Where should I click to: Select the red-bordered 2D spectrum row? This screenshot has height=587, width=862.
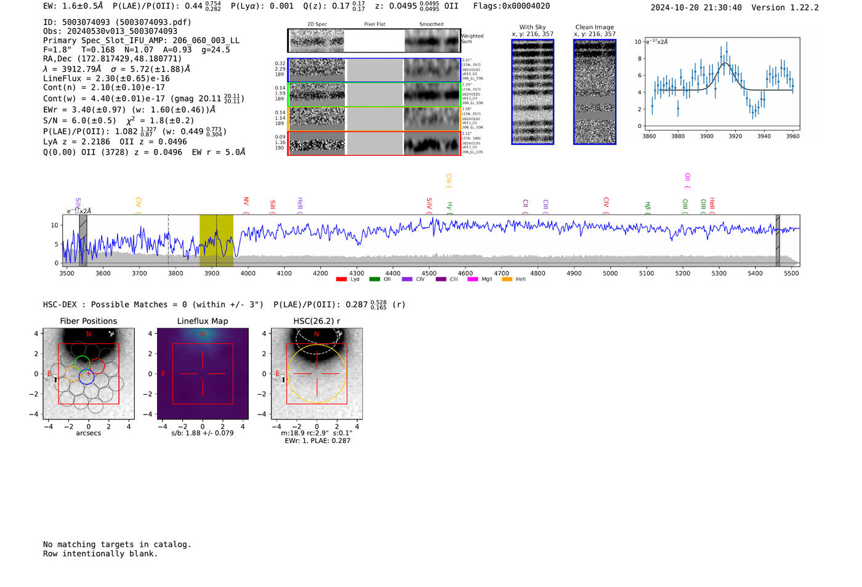[x=374, y=143]
